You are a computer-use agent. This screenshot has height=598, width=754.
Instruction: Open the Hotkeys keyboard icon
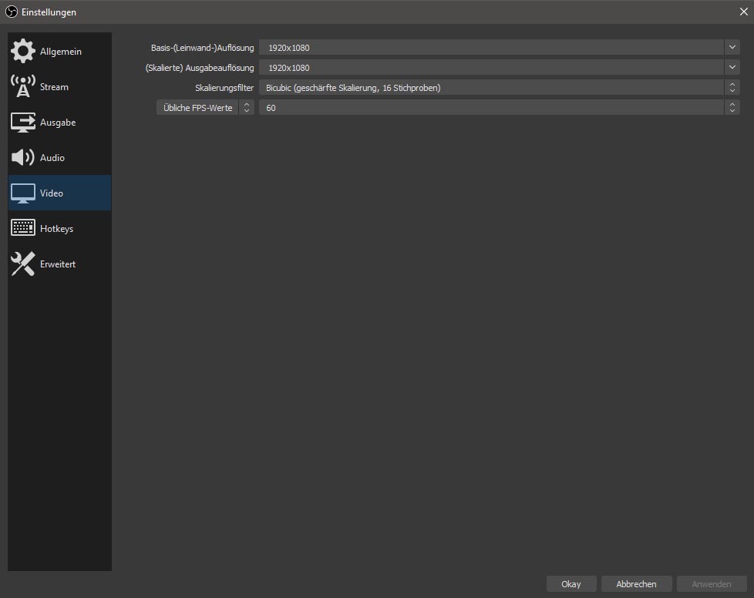pos(23,229)
